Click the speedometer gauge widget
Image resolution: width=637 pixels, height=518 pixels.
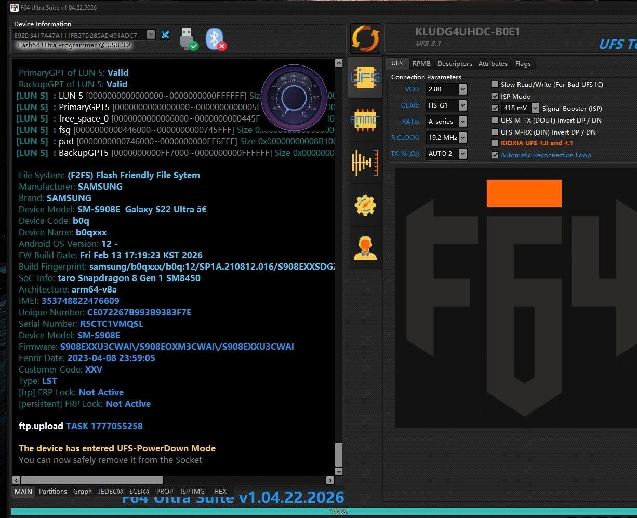tap(294, 98)
